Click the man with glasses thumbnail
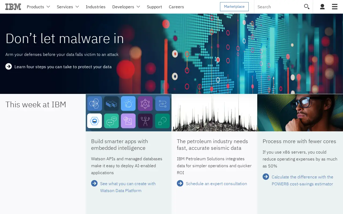Image resolution: width=343 pixels, height=214 pixels. [300, 113]
